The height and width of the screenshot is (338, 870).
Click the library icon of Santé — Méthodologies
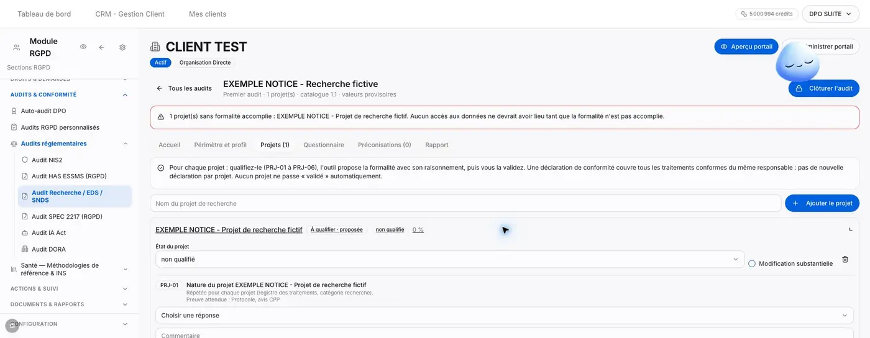[x=14, y=269]
